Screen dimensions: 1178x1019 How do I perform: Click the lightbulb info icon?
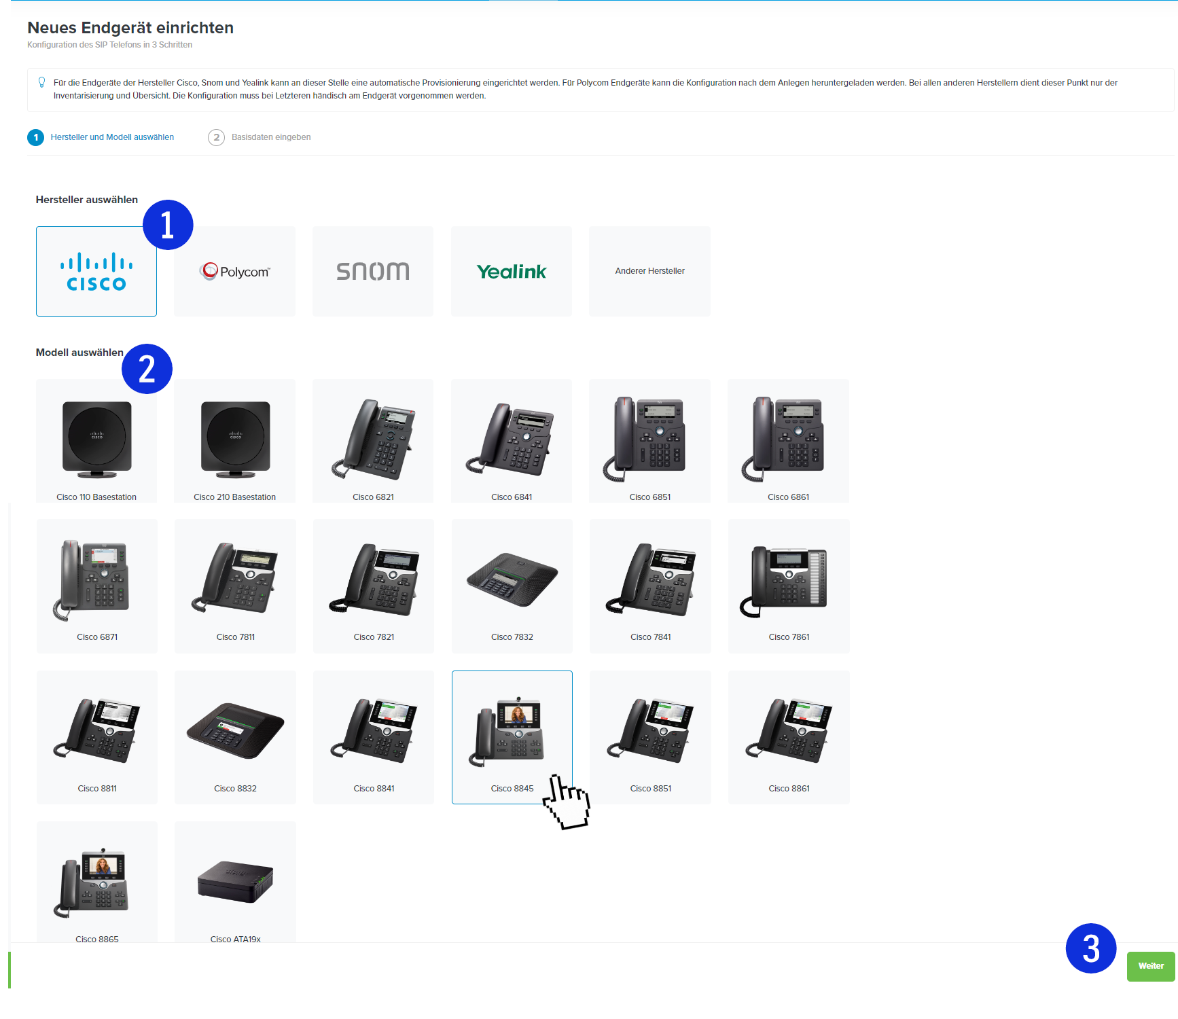(x=41, y=82)
